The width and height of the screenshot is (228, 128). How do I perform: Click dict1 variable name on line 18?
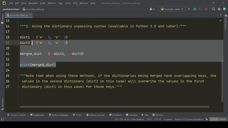[25, 37]
